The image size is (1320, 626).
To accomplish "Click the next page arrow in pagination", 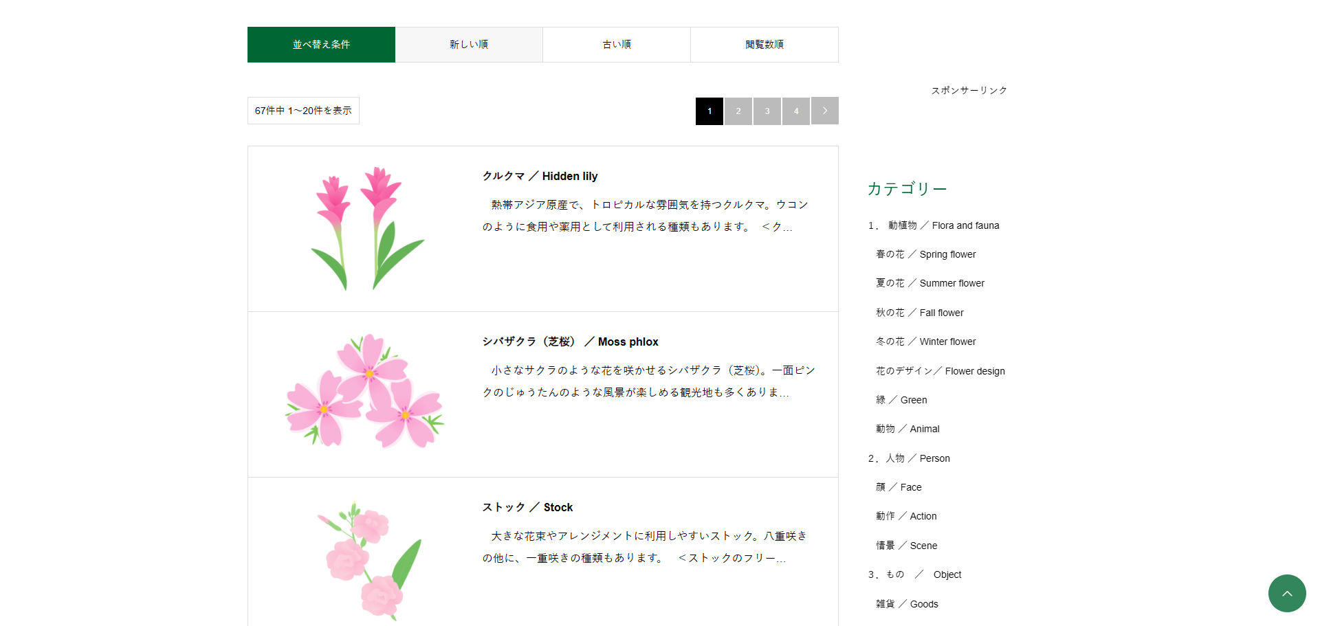I will tap(824, 110).
